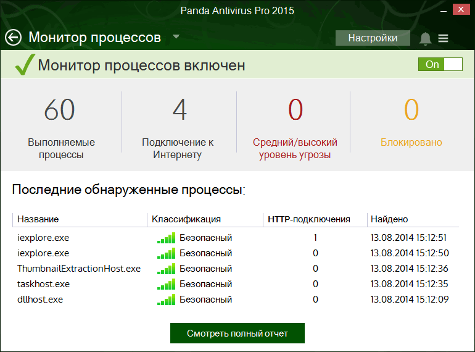
Task: Click timestamp 13.08.2014 15:12:09
Action: 409,300
